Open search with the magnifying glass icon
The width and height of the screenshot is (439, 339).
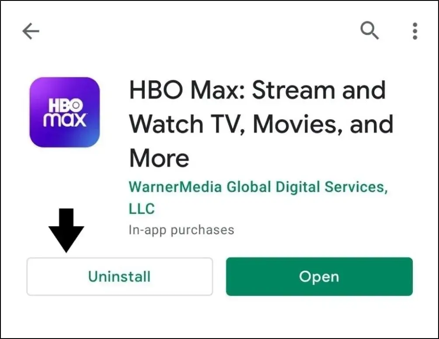(369, 30)
